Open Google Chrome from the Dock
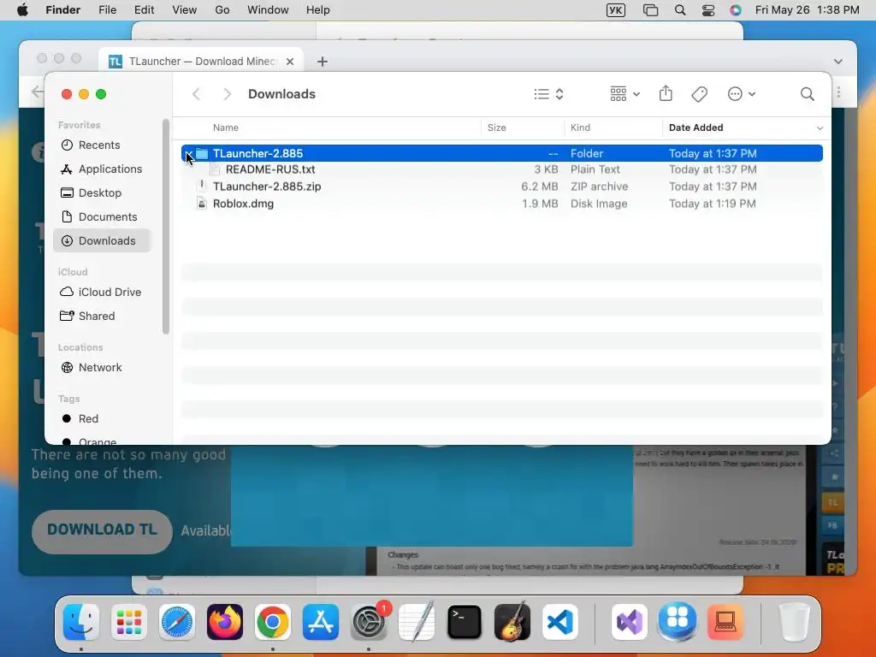 point(273,622)
